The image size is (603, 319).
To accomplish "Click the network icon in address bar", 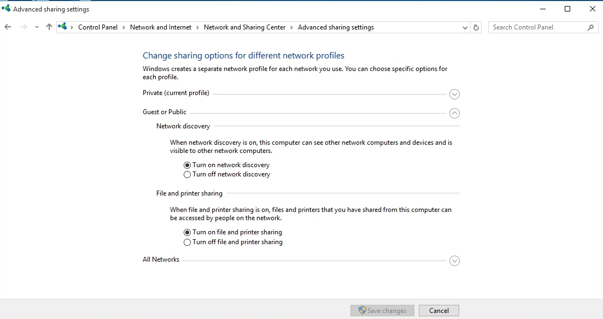I will (62, 27).
